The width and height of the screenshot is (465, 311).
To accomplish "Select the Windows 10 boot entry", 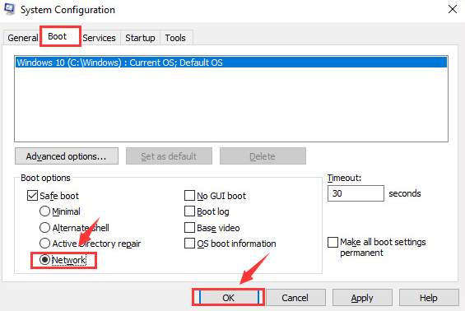I will point(231,63).
